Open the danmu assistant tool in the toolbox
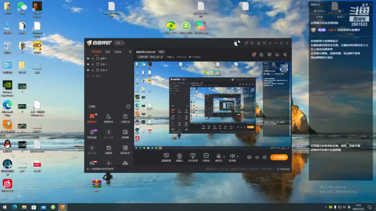Viewport: 376px width, 211px height. pyautogui.click(x=92, y=119)
